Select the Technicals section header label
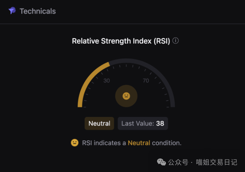Viewport: 245px width, 172px height. click(38, 11)
